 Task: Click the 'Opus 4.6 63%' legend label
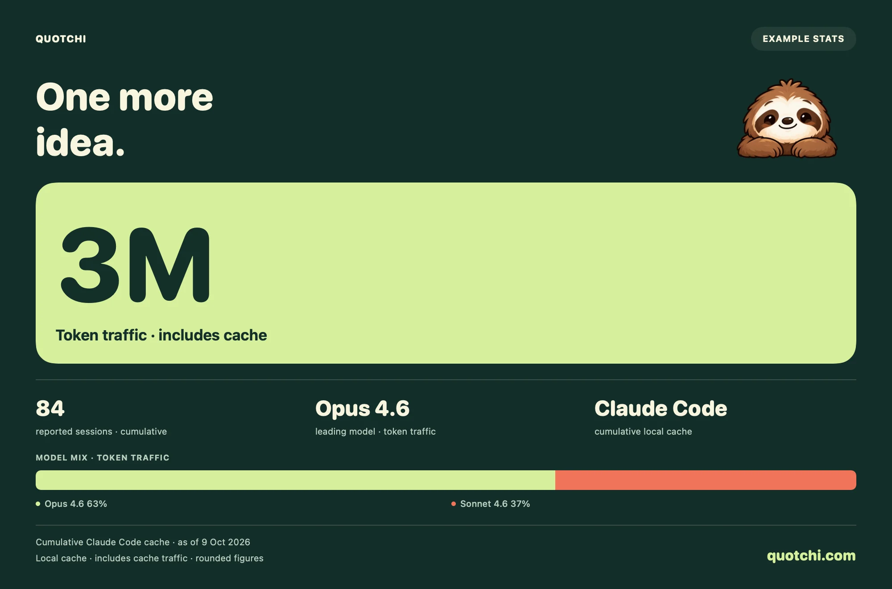pyautogui.click(x=76, y=504)
